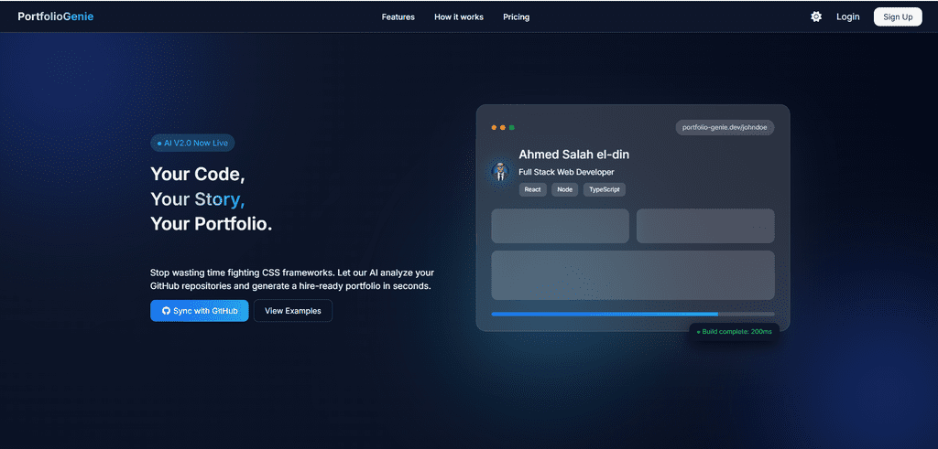Click the GitHub icon in Sync button
938x449 pixels.
[167, 311]
